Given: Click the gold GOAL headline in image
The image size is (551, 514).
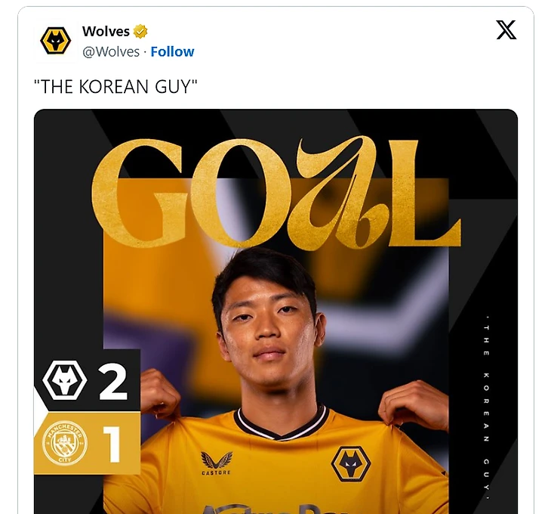Looking at the screenshot, I should tap(276, 193).
